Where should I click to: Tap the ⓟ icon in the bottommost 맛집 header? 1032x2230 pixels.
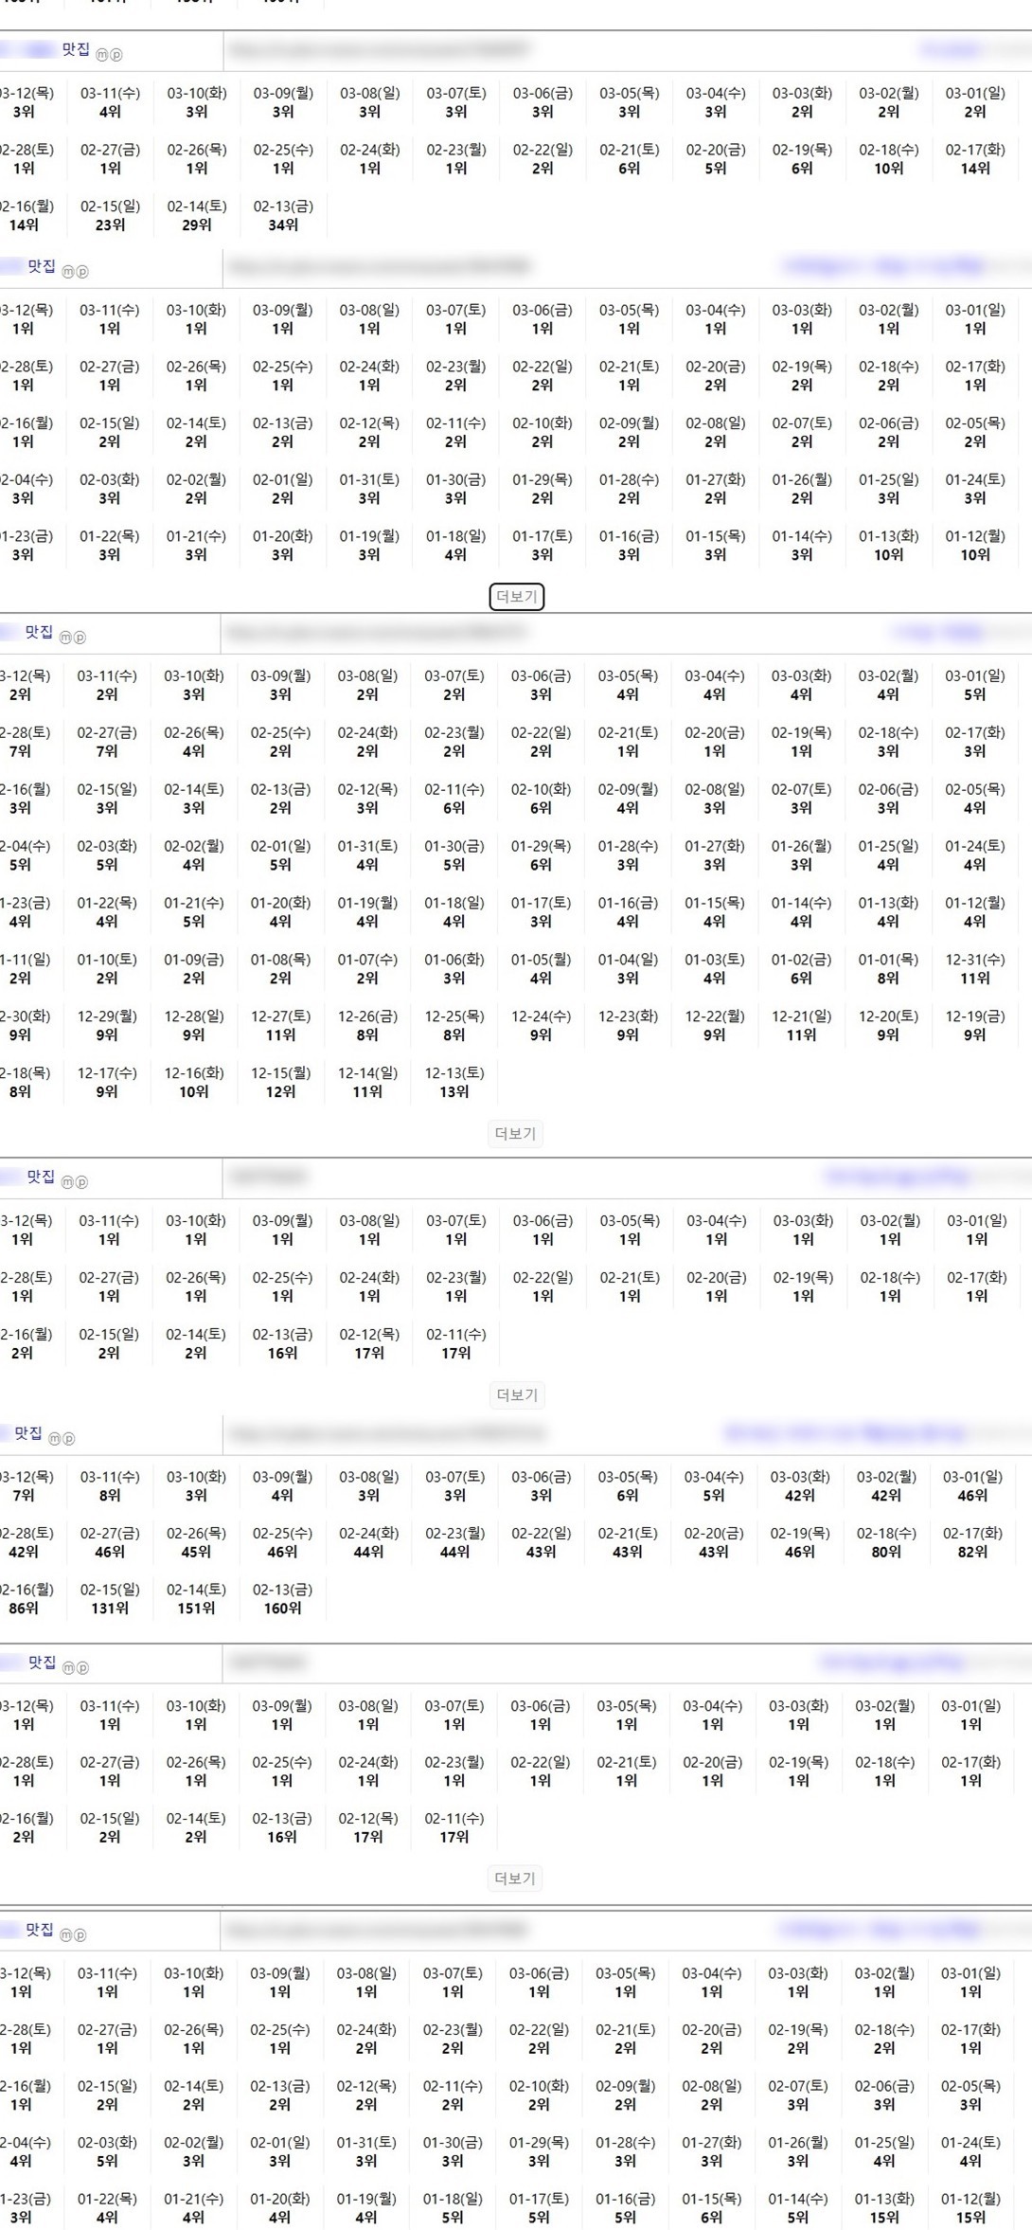click(x=80, y=1934)
